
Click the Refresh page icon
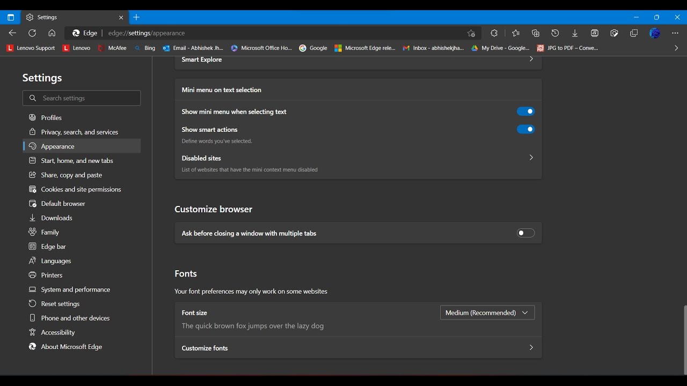tap(32, 33)
